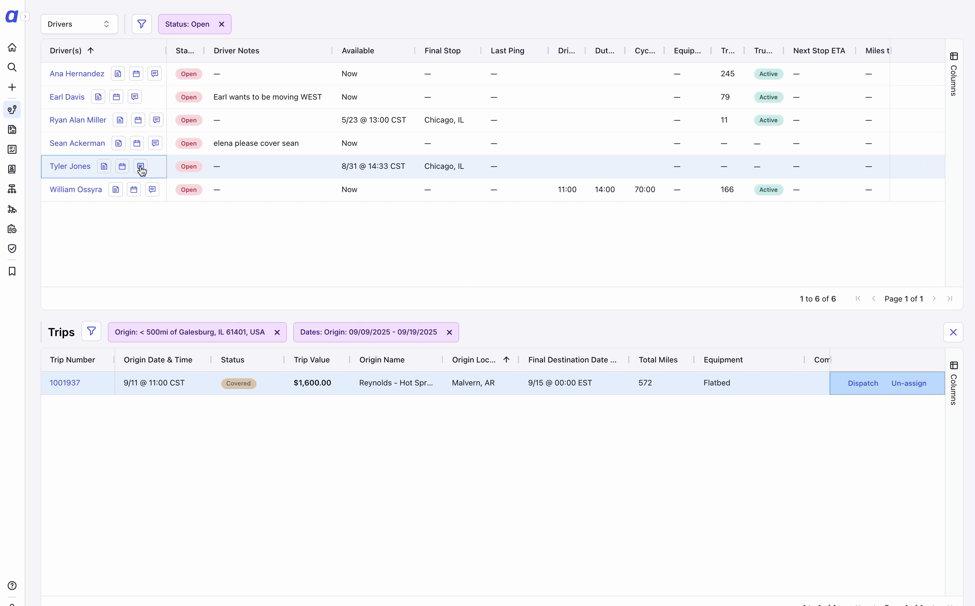
Task: Open Sean Ackerman's document icon
Action: pyautogui.click(x=118, y=143)
